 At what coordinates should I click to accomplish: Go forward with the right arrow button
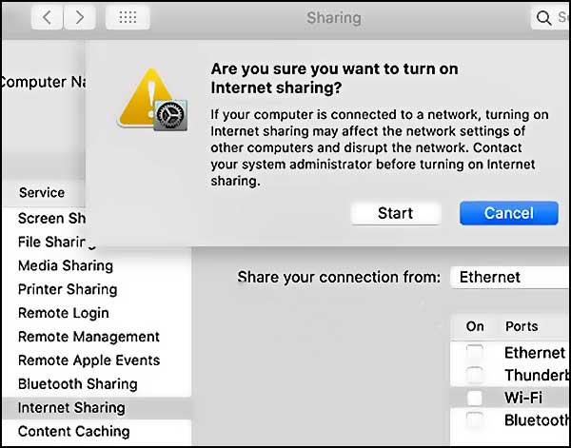pyautogui.click(x=80, y=17)
